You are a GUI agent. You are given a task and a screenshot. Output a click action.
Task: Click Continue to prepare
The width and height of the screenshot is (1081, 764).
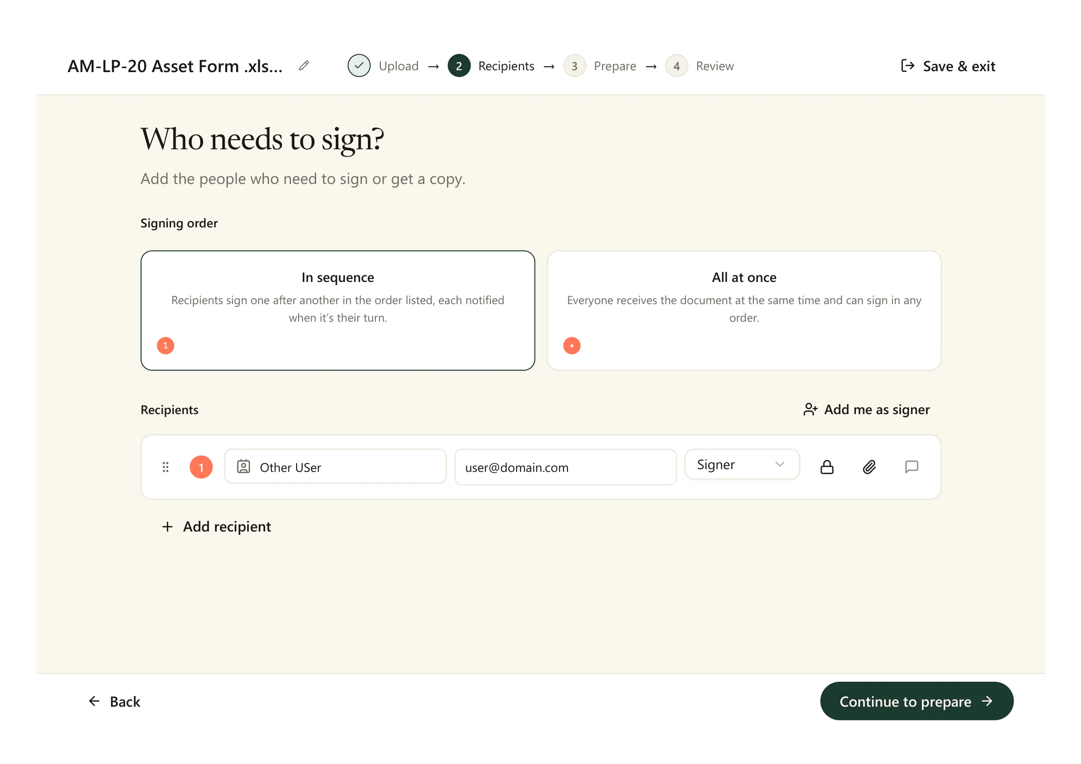coord(916,702)
